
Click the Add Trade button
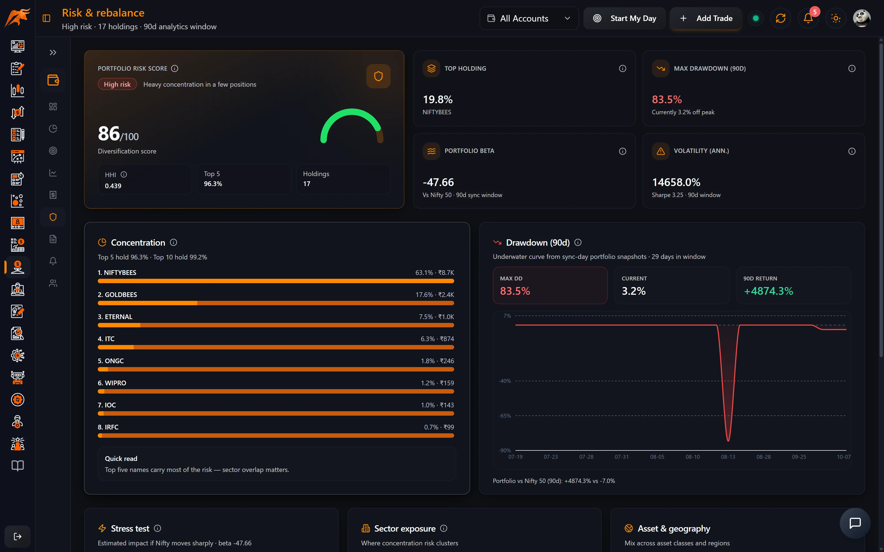point(706,18)
